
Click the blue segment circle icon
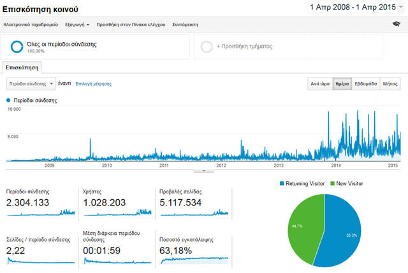coord(17,46)
